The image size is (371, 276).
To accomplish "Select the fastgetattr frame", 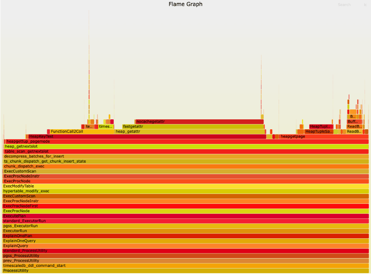I will 193,126.
